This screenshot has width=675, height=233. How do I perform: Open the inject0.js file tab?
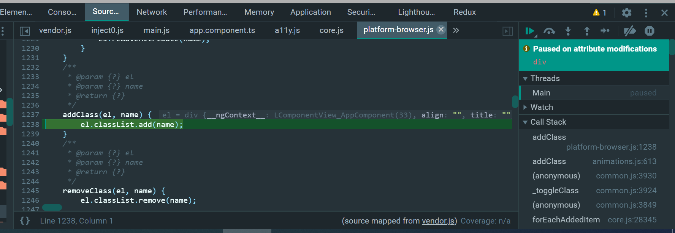click(107, 30)
